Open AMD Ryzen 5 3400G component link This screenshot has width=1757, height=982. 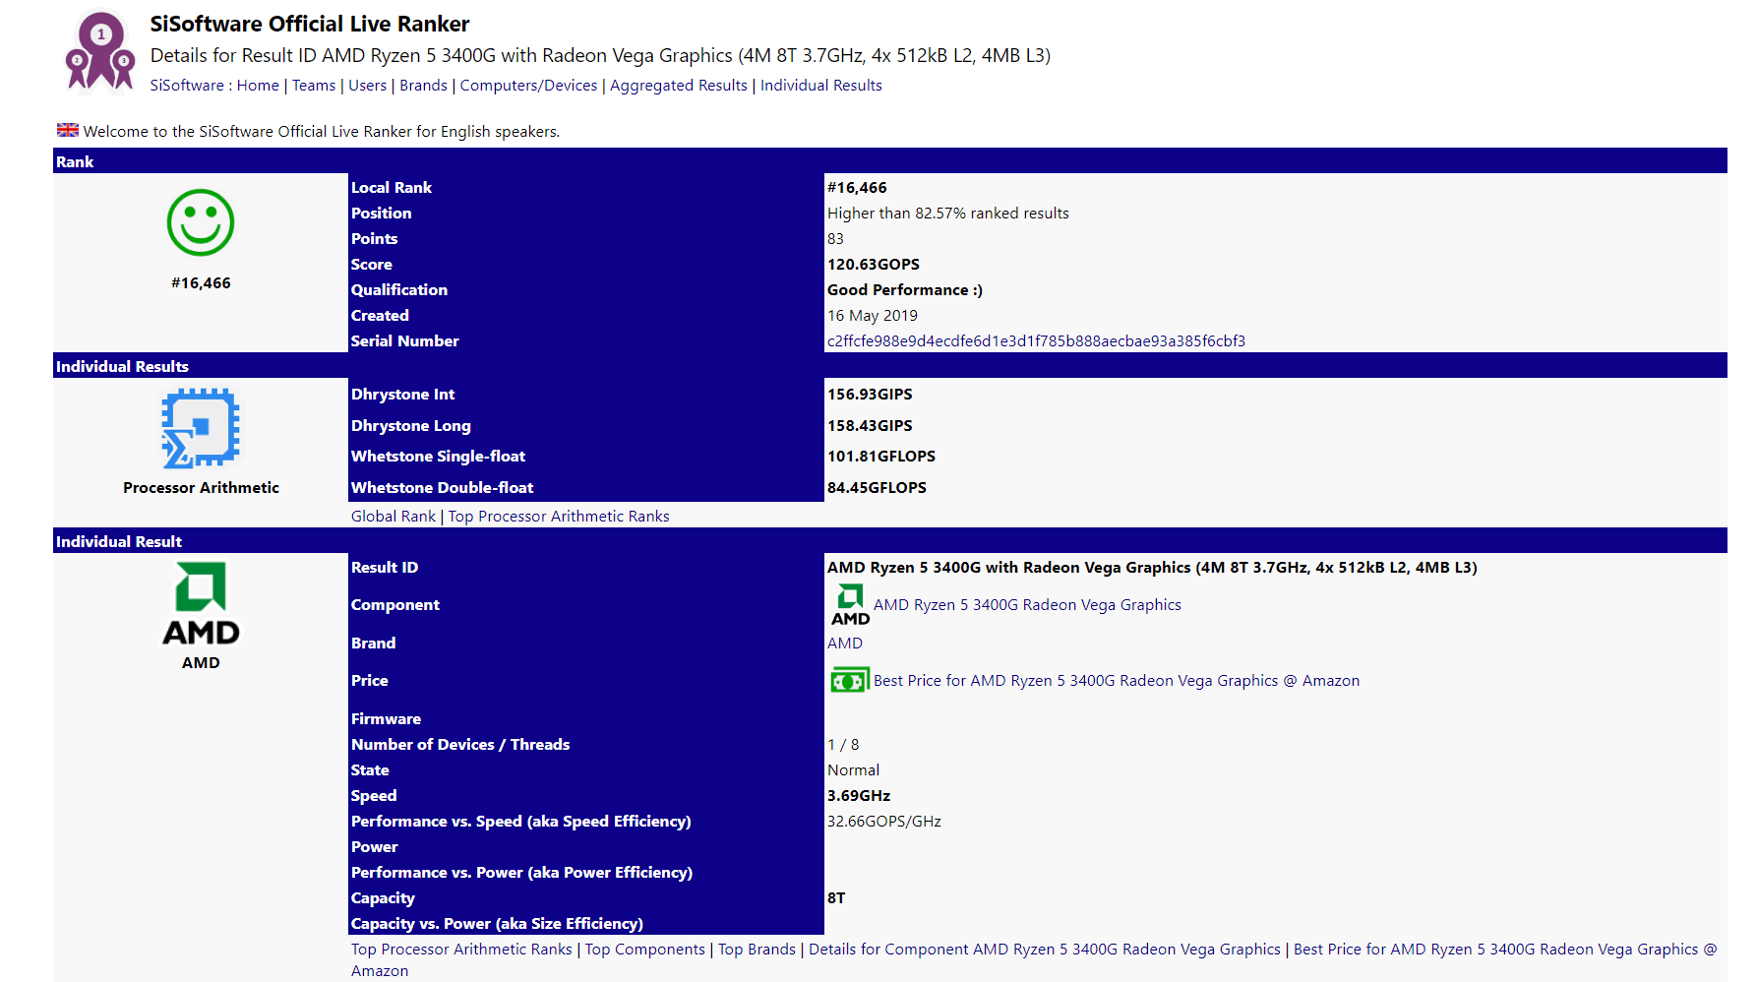[1027, 605]
